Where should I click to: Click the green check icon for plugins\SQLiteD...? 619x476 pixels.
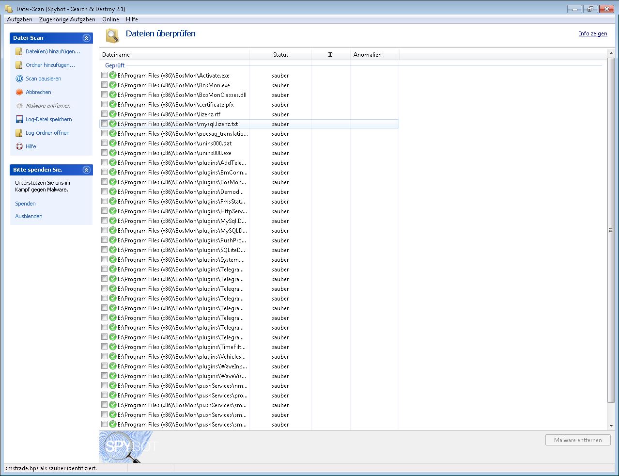click(113, 250)
